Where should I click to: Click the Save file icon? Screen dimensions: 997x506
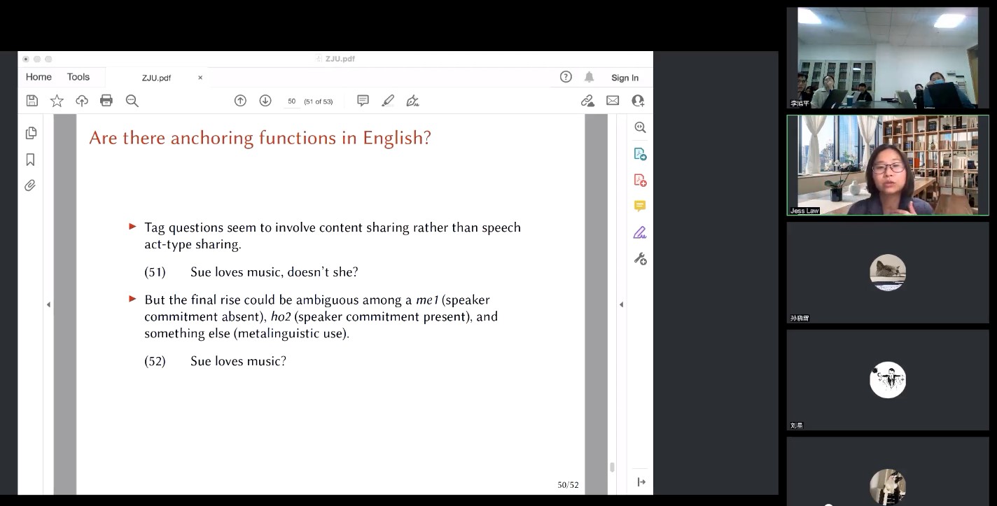32,101
